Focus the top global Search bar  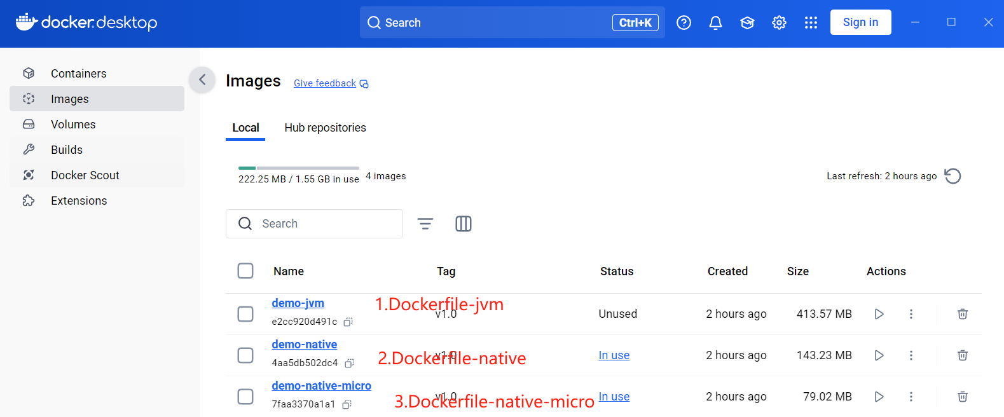[x=512, y=22]
